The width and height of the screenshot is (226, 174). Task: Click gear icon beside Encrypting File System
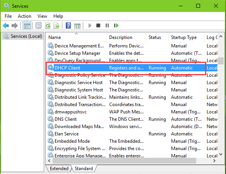tap(51, 149)
